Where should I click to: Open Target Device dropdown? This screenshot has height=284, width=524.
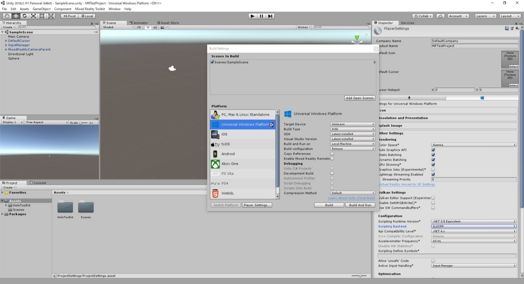[353, 124]
